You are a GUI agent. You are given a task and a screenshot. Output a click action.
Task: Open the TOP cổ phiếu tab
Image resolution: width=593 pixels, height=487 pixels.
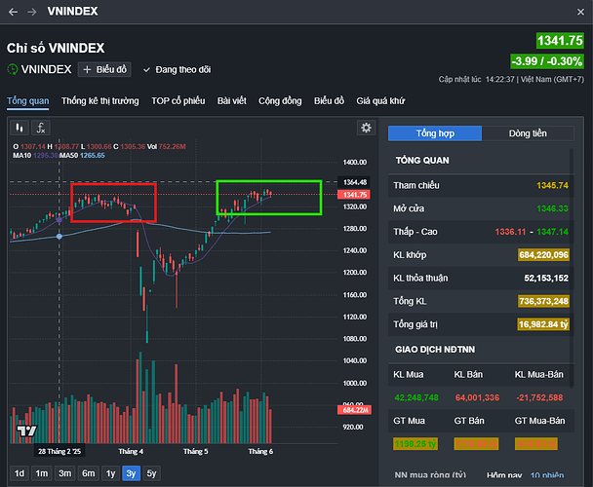[x=178, y=100]
